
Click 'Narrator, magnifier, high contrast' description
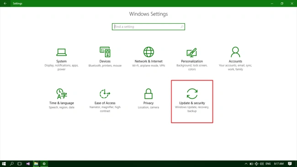click(105, 109)
